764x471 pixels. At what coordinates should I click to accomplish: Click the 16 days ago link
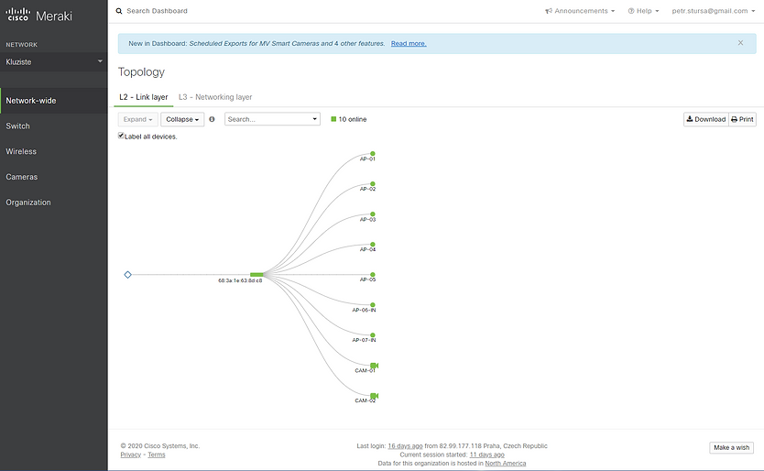tap(406, 445)
